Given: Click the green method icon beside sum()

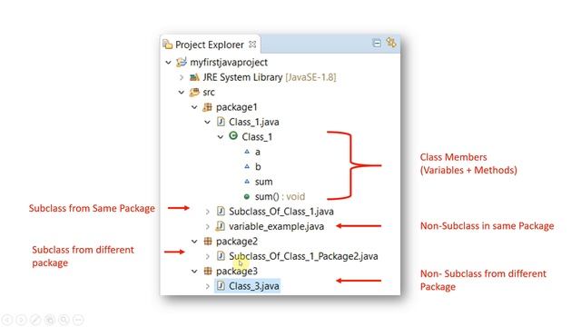Looking at the screenshot, I should (x=247, y=196).
